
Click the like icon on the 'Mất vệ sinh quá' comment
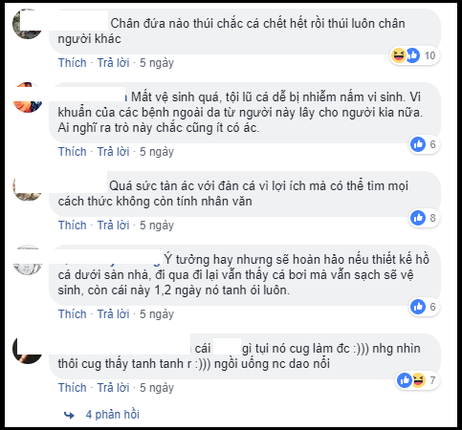tap(418, 144)
